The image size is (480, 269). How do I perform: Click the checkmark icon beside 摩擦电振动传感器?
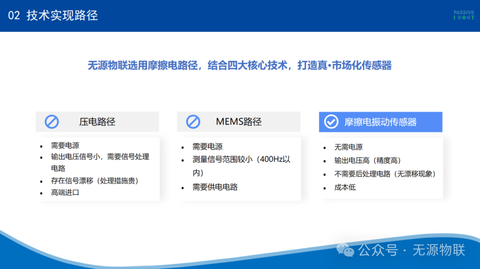click(x=331, y=122)
